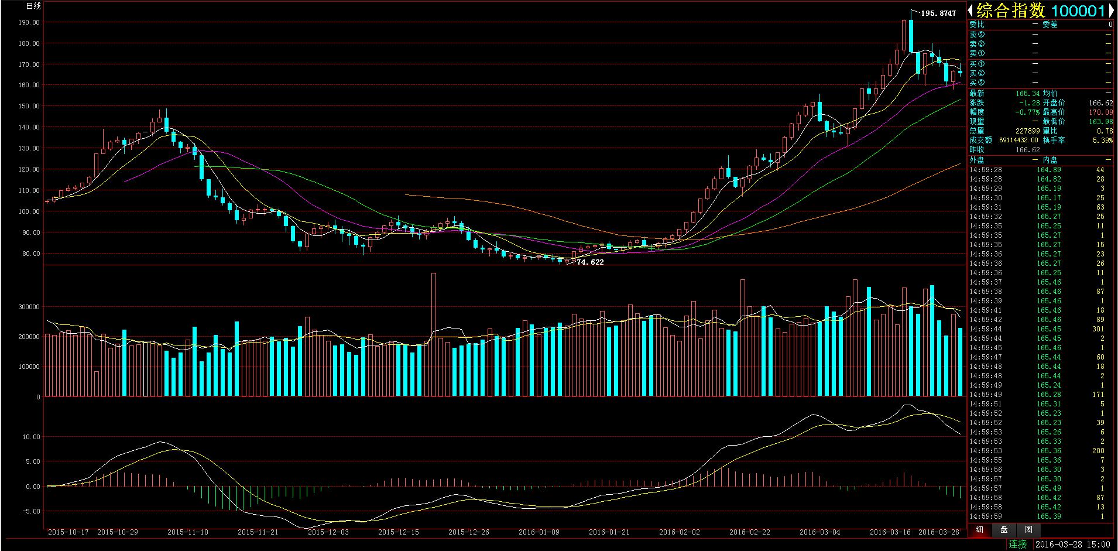The width and height of the screenshot is (1118, 551).
Task: Select the 2015-11-10 date on the axis
Action: (x=187, y=532)
